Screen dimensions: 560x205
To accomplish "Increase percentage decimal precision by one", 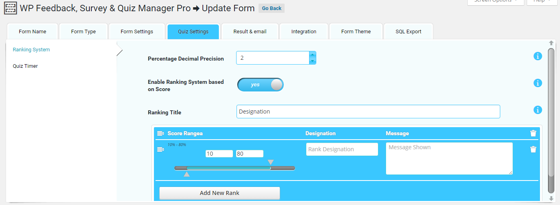I will pos(313,55).
